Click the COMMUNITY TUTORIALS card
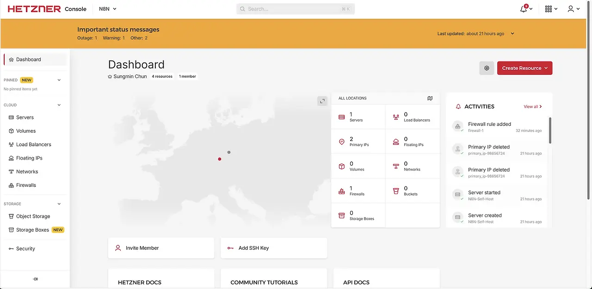 274,279
